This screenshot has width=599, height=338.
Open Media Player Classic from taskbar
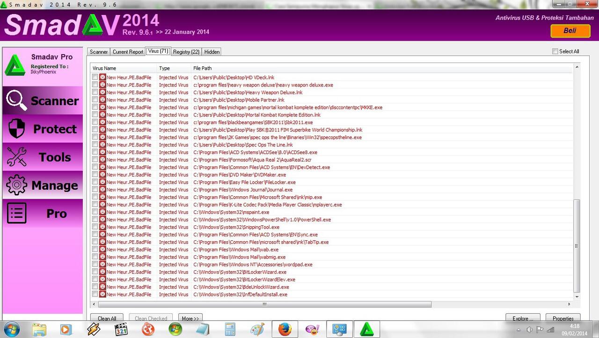(x=121, y=330)
